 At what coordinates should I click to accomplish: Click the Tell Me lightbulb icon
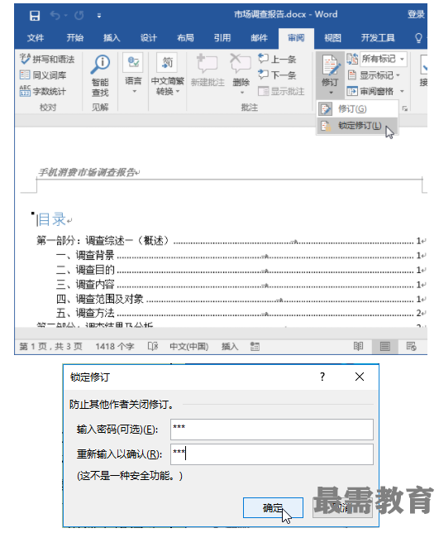418,38
